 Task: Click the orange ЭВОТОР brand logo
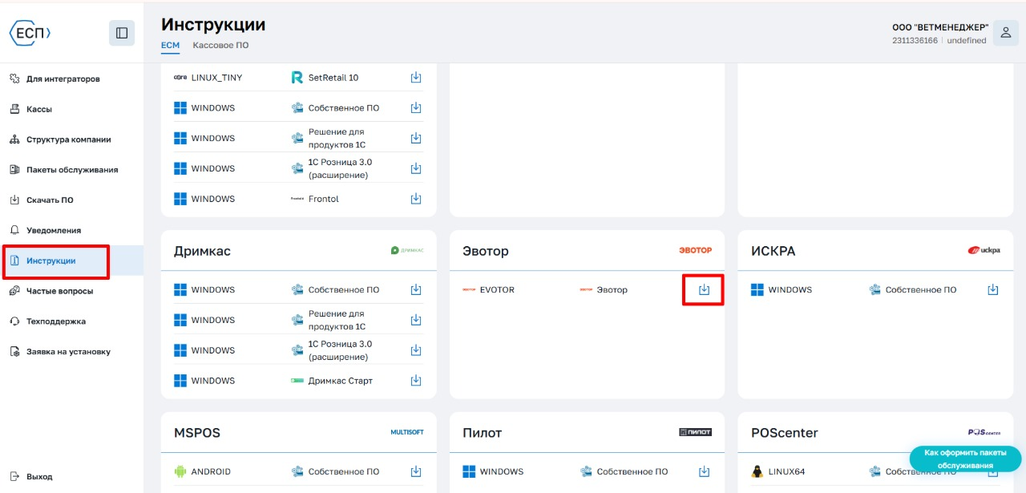[696, 251]
